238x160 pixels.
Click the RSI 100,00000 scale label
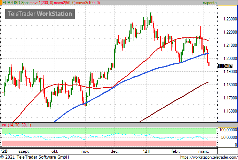228,130
